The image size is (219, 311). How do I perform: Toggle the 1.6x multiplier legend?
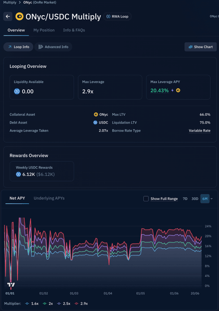coord(32,304)
